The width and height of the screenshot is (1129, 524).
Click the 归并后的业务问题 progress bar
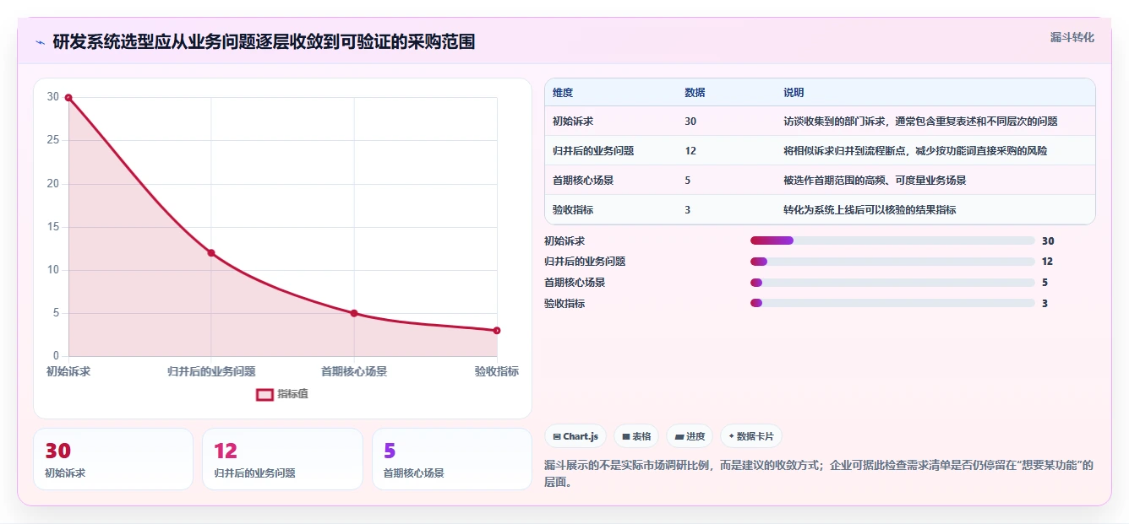point(892,262)
